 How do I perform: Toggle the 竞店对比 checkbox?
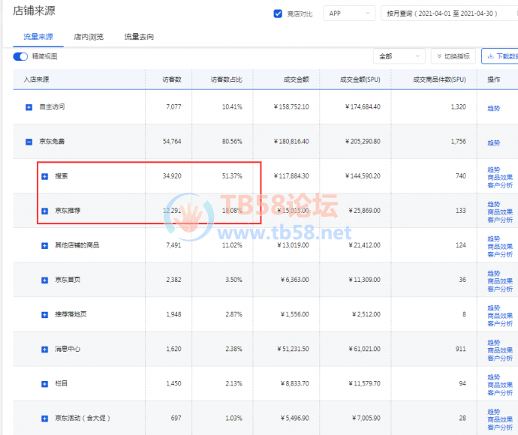pos(278,13)
